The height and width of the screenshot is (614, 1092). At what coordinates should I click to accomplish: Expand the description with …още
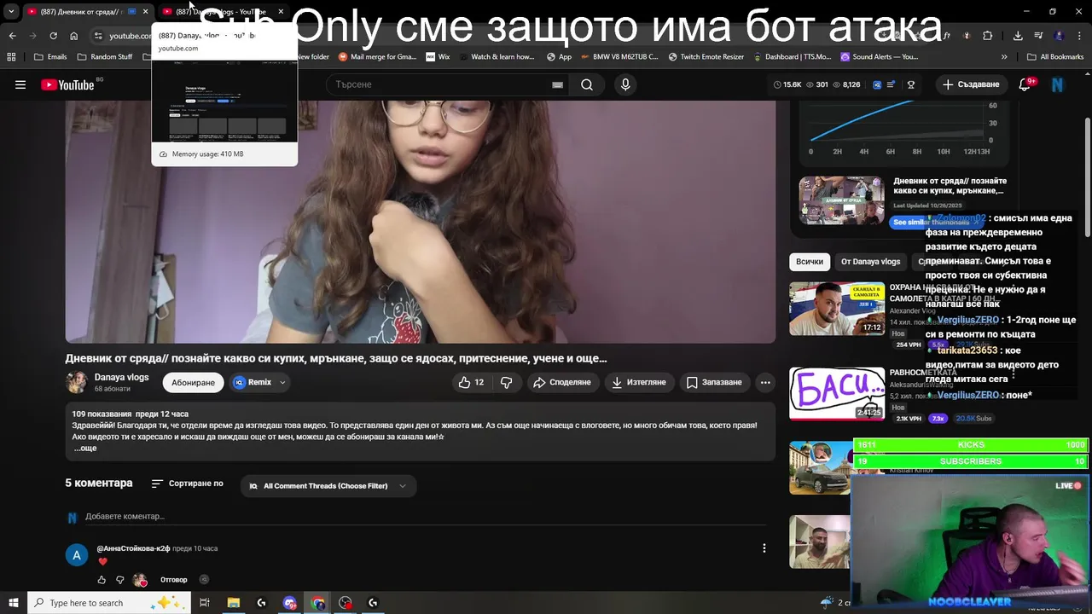(x=85, y=449)
